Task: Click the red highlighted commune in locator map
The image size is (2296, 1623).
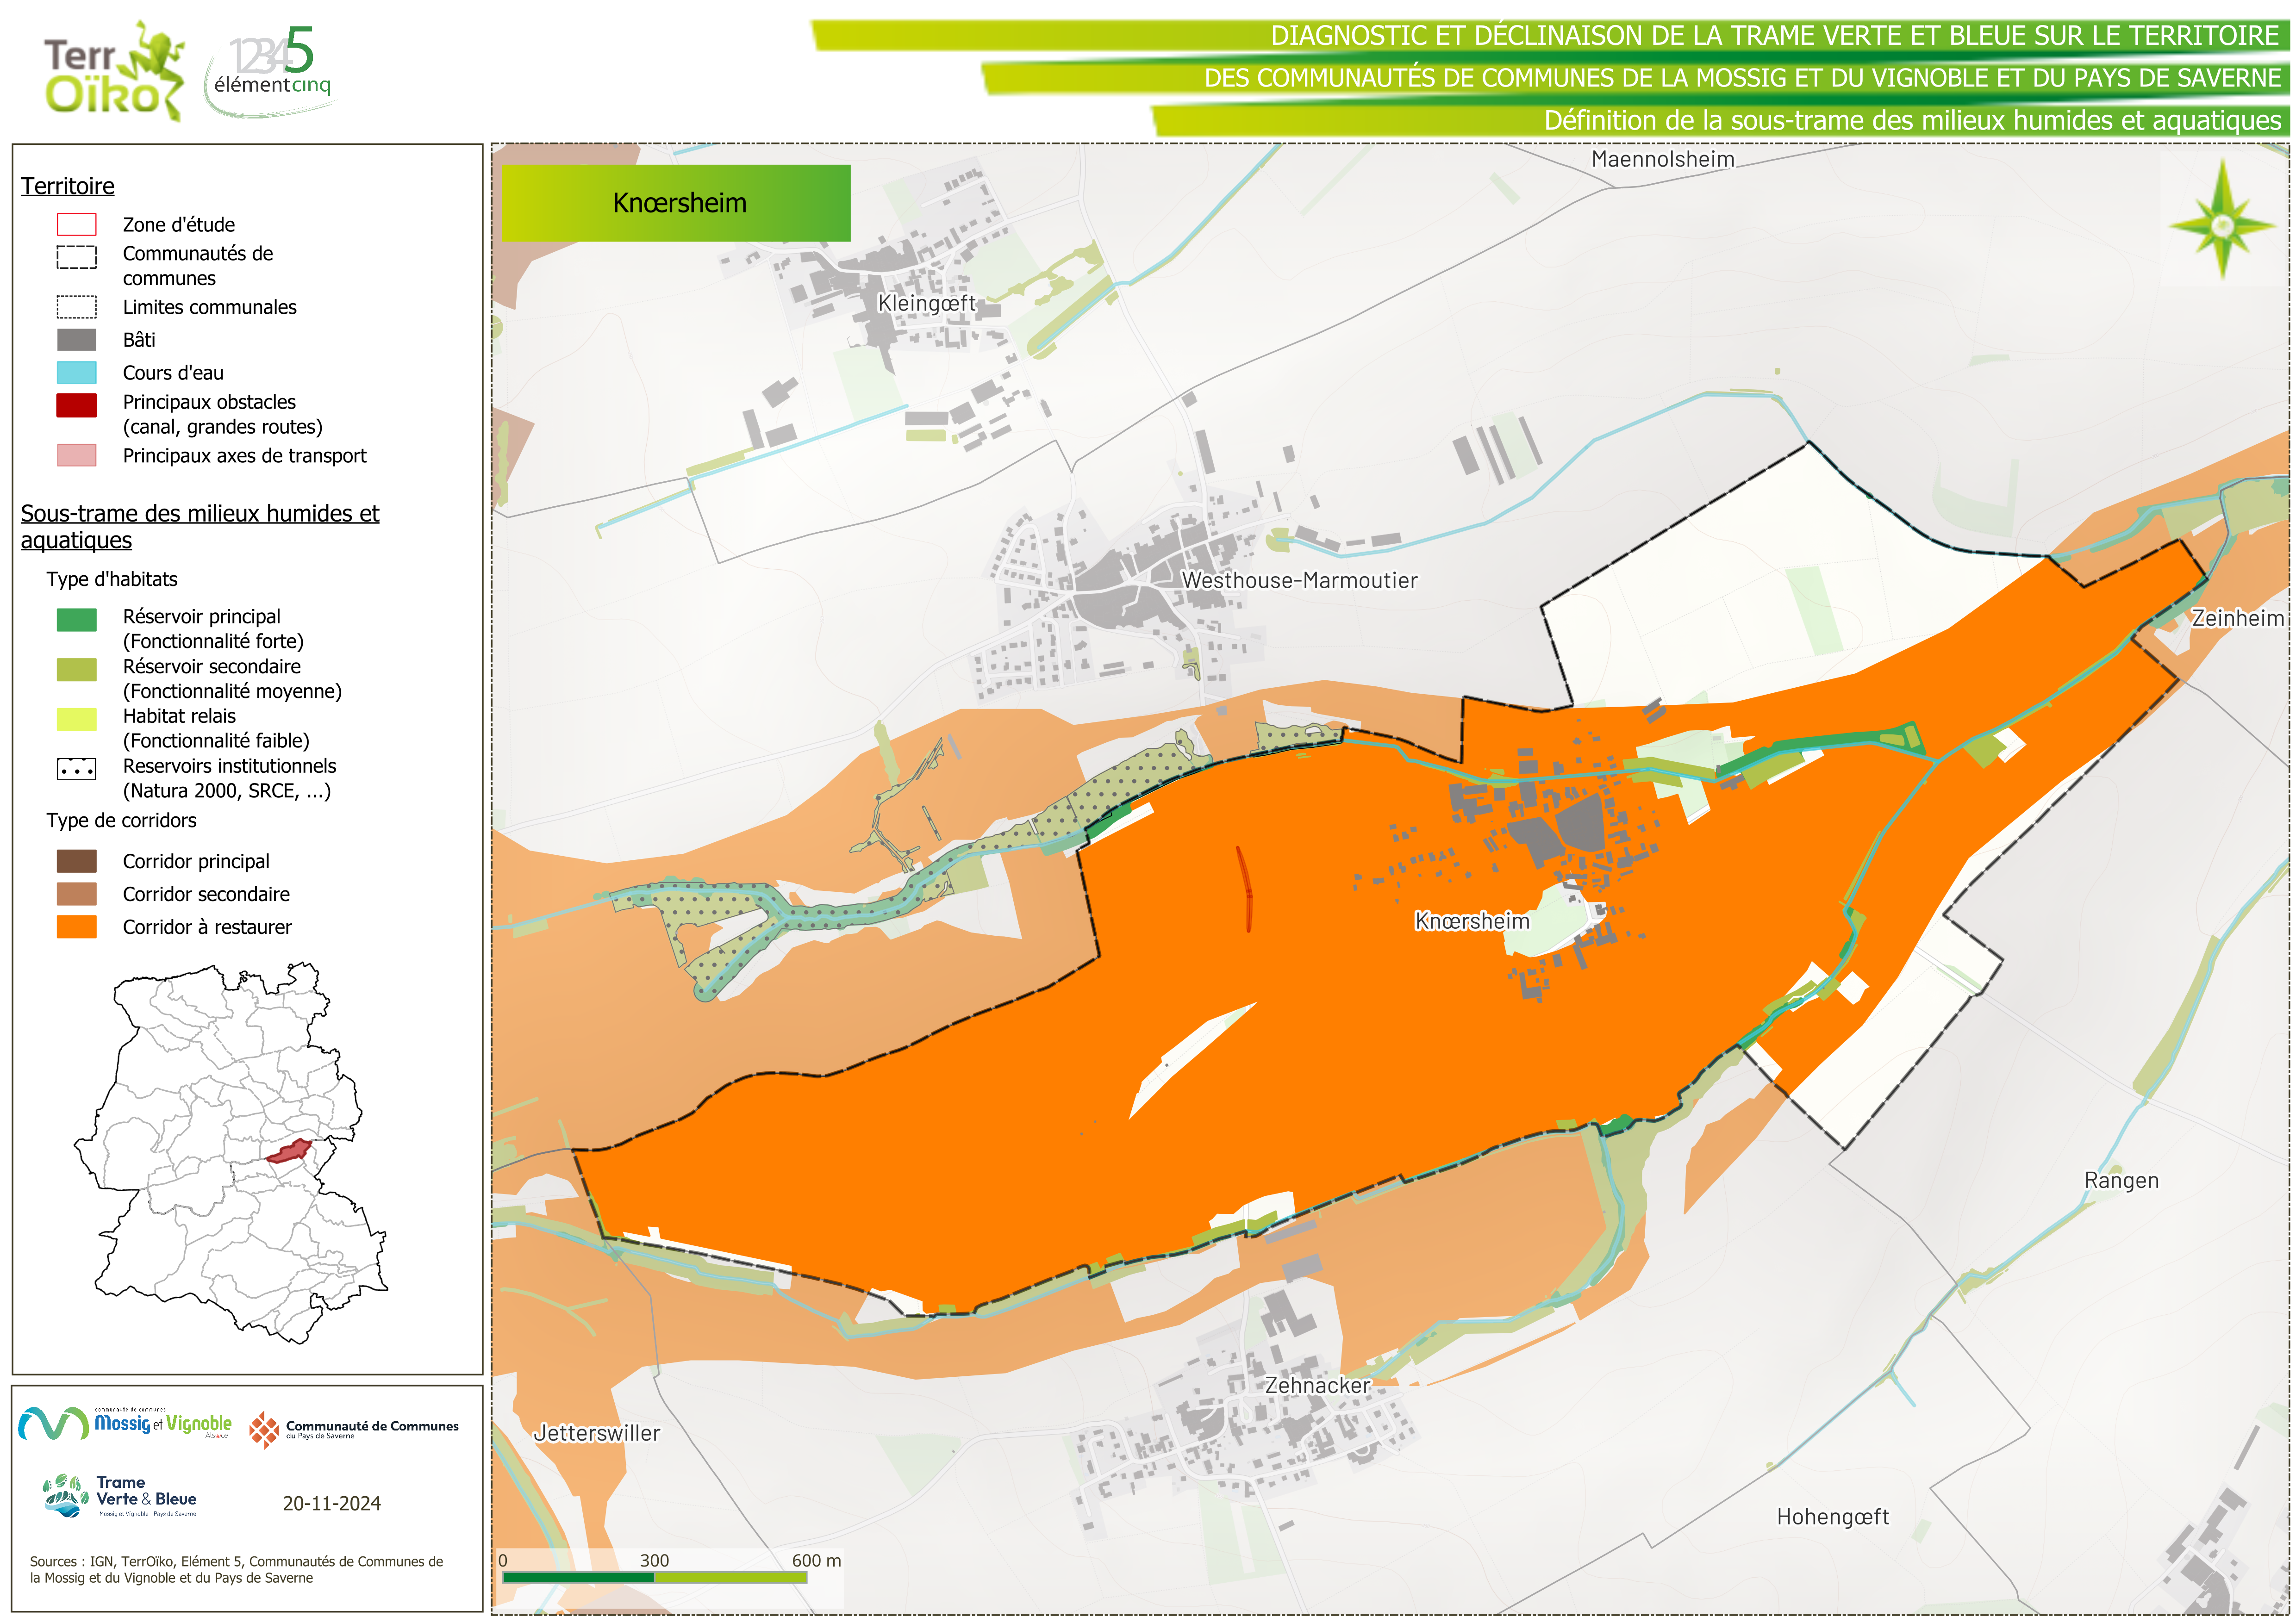Action: 289,1152
